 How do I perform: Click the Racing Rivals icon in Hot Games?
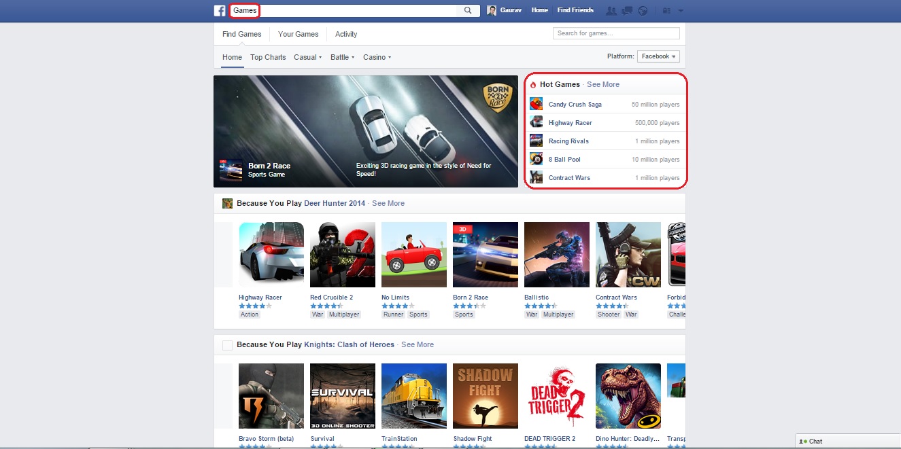tap(537, 141)
